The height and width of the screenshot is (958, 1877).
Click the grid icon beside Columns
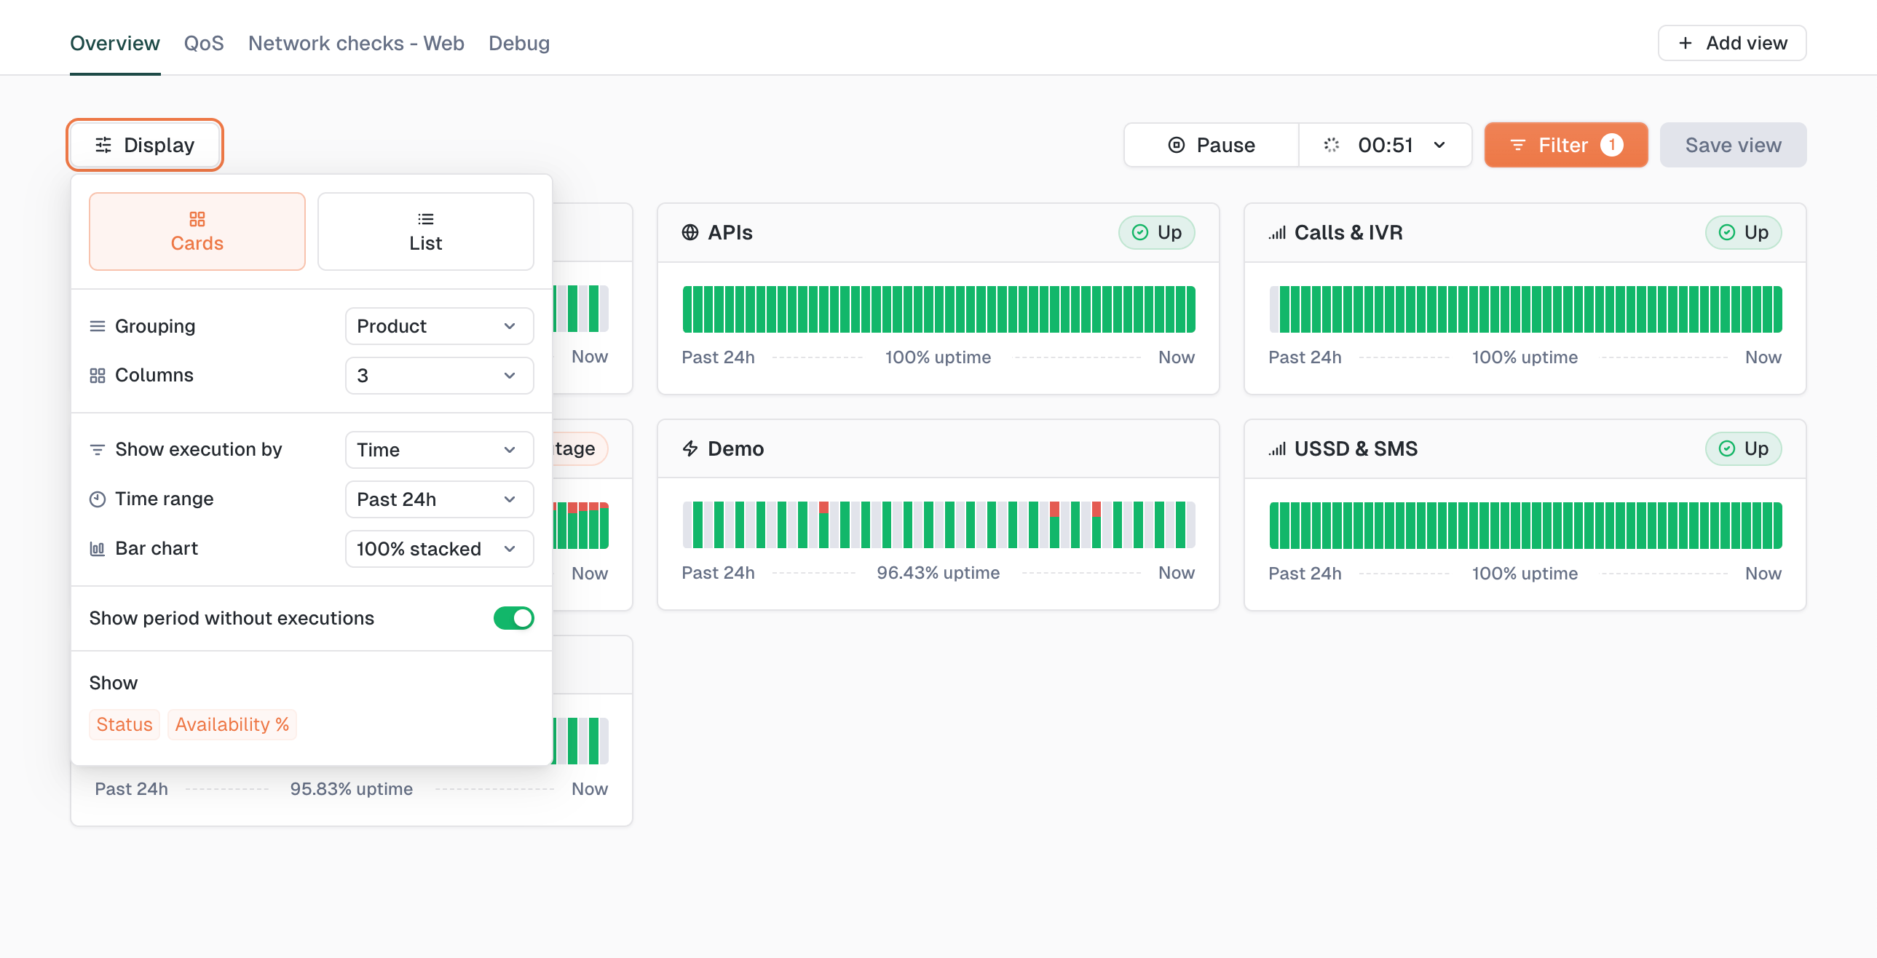click(x=97, y=375)
